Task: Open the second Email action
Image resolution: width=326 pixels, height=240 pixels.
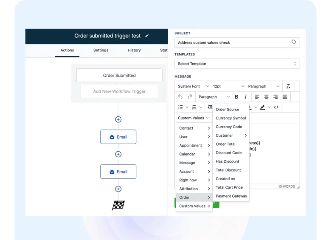Action: [118, 172]
